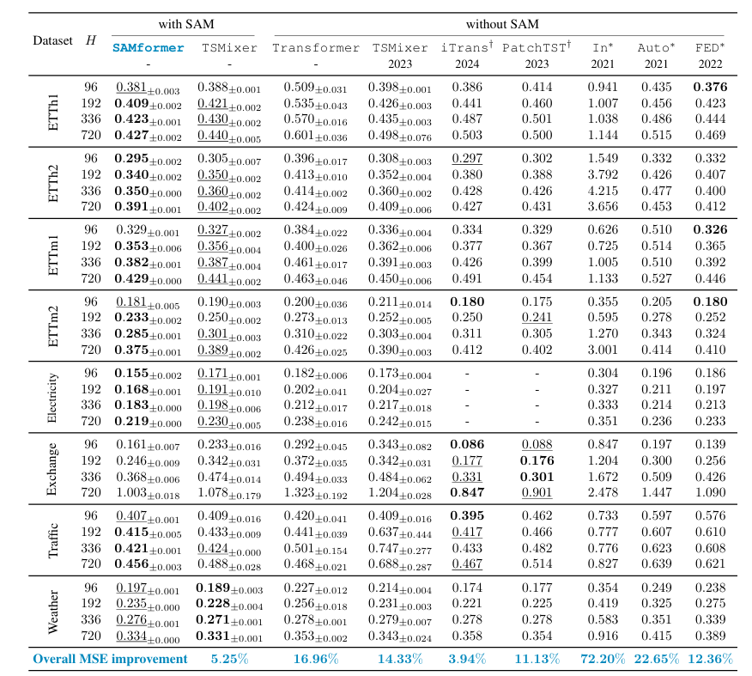The width and height of the screenshot is (752, 676).
Task: Click the FED* column header
Action: (709, 48)
